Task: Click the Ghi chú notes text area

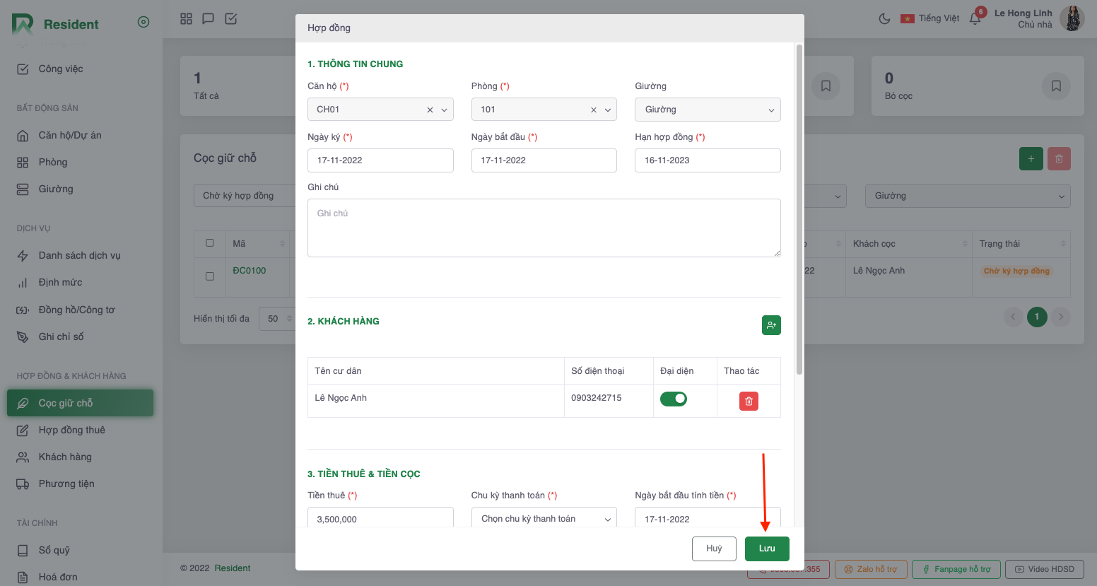Action: 544,228
